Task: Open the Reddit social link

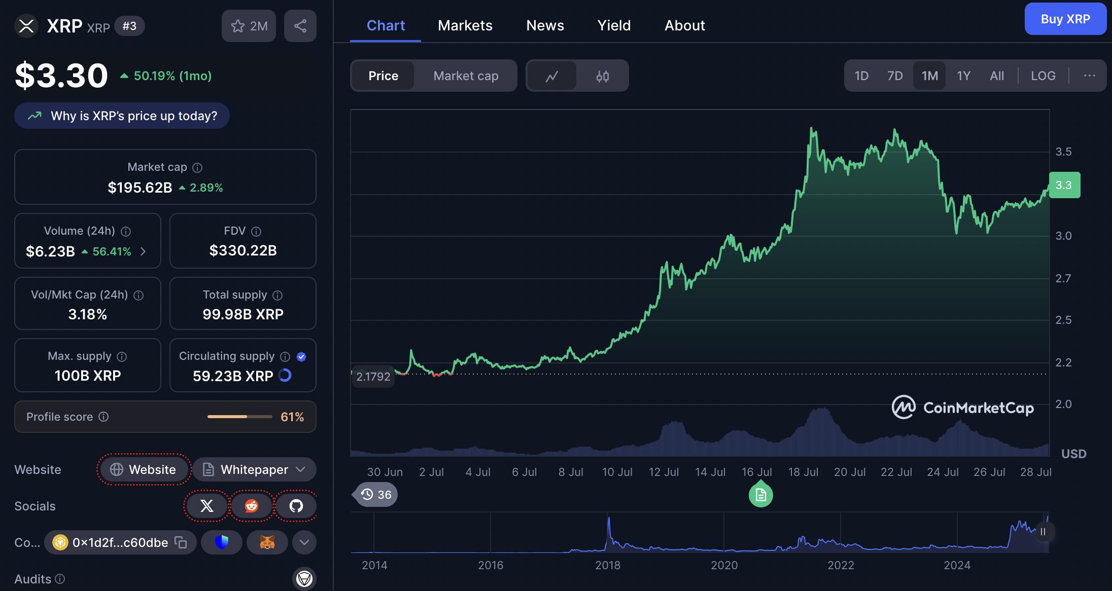Action: click(251, 505)
